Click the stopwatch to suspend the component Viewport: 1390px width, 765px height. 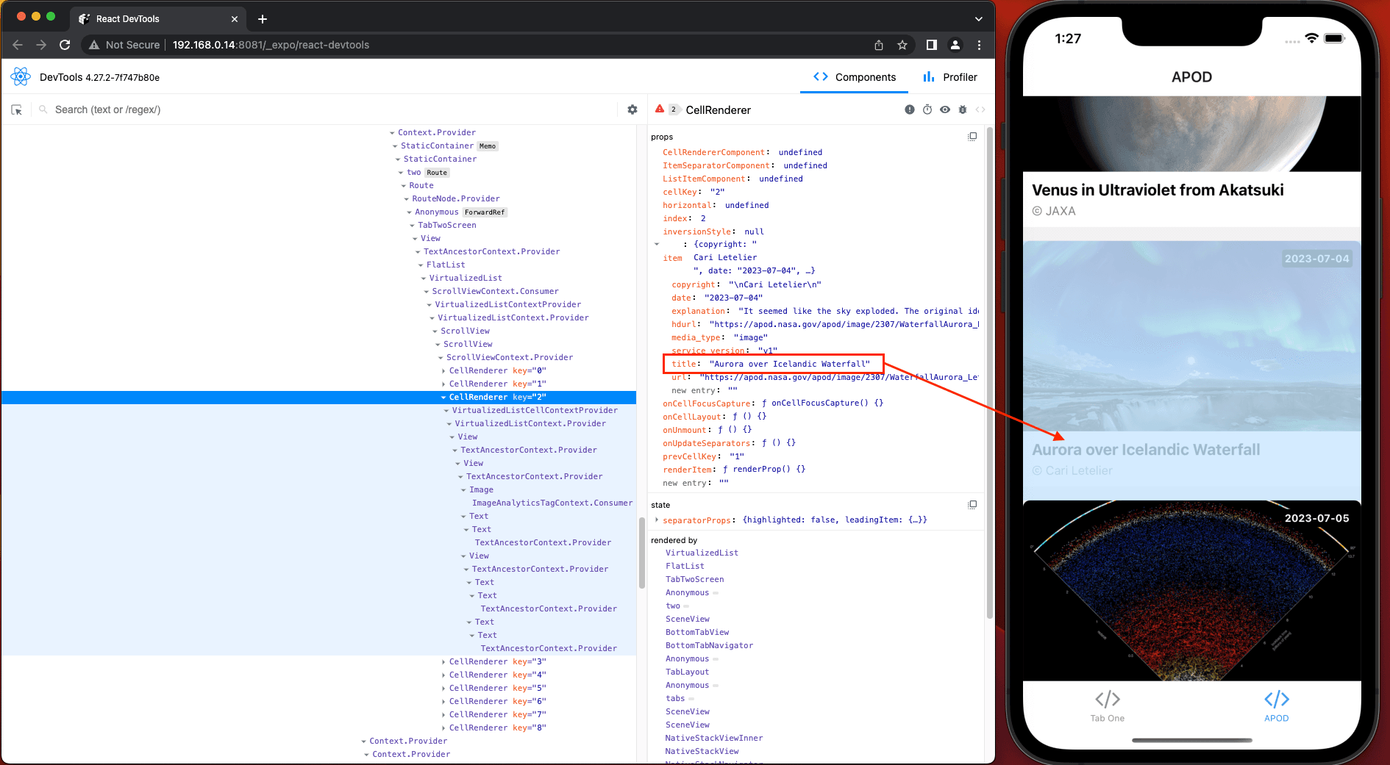click(x=927, y=109)
